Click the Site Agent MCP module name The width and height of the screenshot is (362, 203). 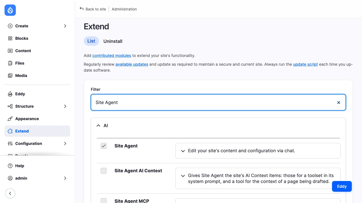[x=132, y=201]
